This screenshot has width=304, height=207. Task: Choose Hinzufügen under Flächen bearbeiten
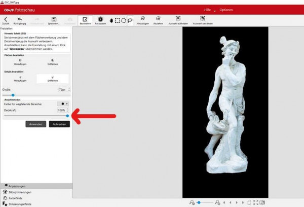click(x=20, y=62)
